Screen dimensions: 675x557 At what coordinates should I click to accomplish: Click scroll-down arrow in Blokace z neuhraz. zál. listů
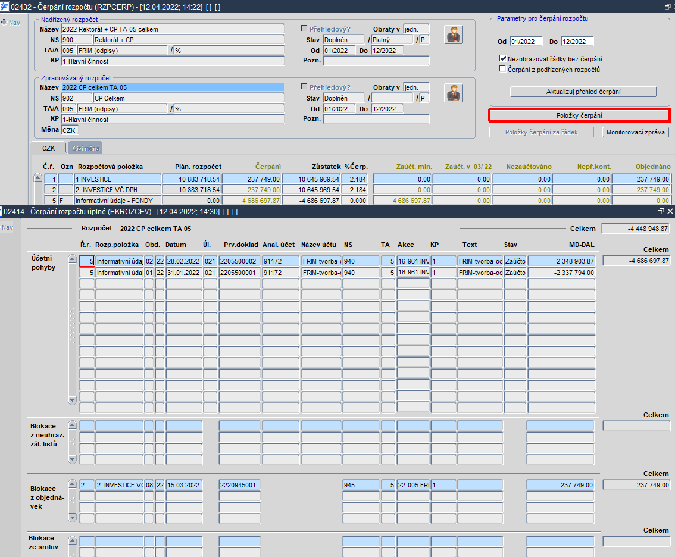click(x=73, y=459)
